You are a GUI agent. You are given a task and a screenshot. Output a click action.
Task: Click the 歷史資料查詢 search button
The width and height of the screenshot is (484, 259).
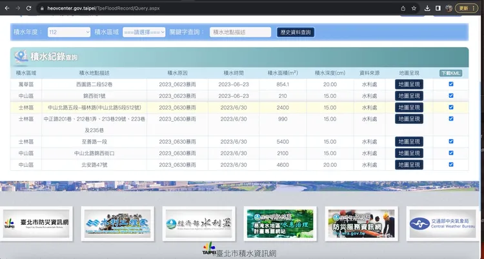[296, 32]
